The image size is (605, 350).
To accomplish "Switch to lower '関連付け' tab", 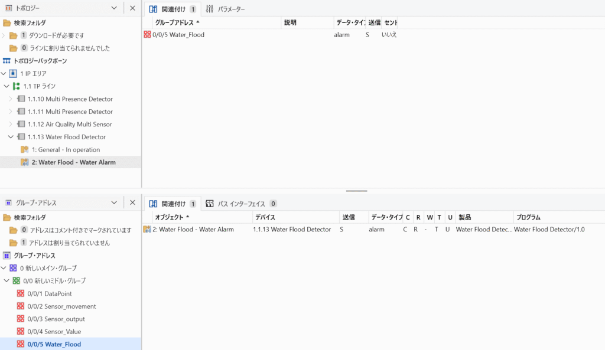I will (x=173, y=204).
